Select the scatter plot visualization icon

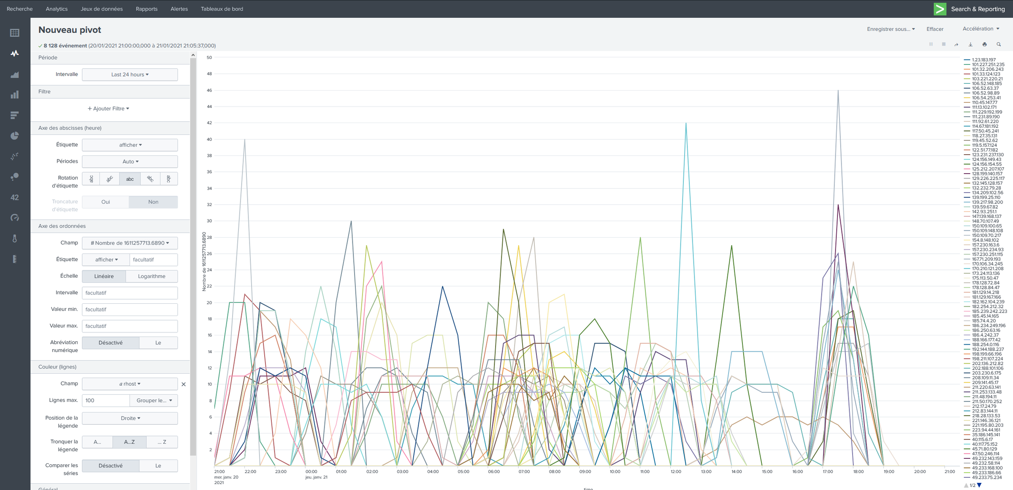coord(15,156)
